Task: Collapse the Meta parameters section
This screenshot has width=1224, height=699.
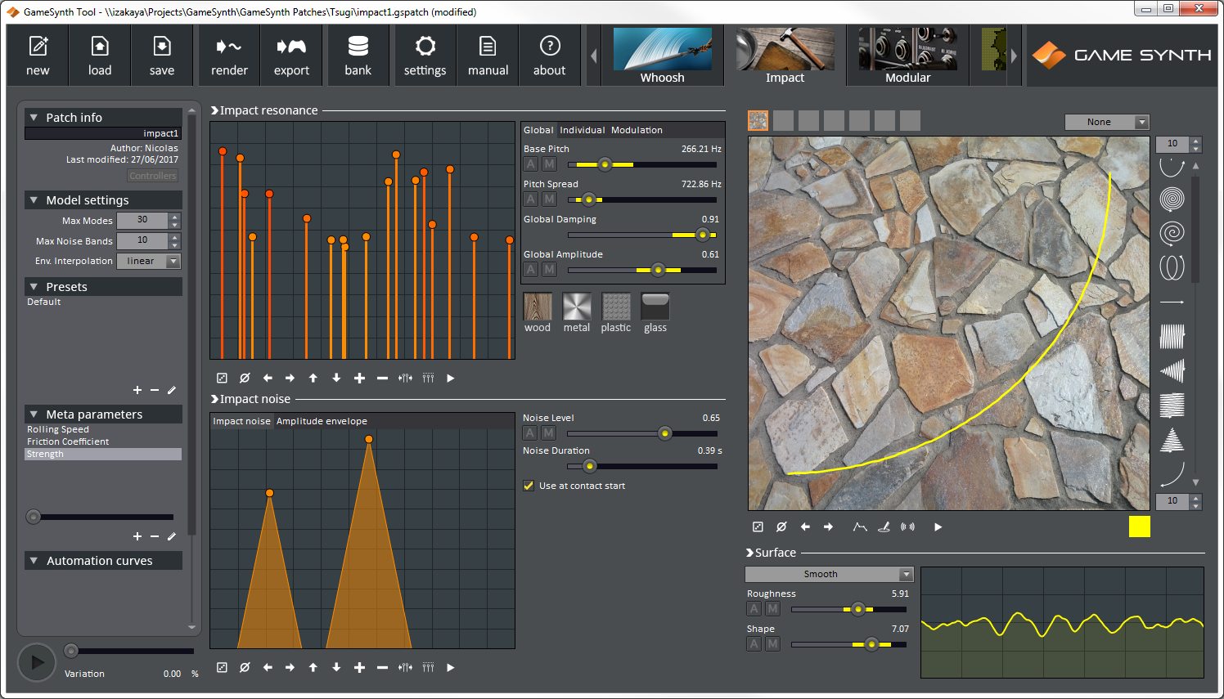Action: (34, 414)
